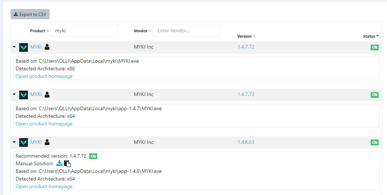Open MYKI product link in app-1.4.7 row

36,94
